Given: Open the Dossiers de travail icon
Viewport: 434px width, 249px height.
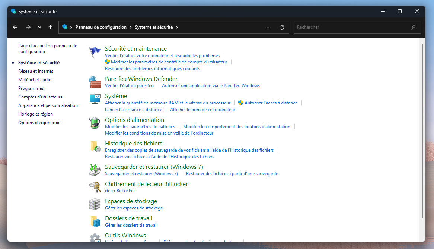Looking at the screenshot, I should 95,221.
